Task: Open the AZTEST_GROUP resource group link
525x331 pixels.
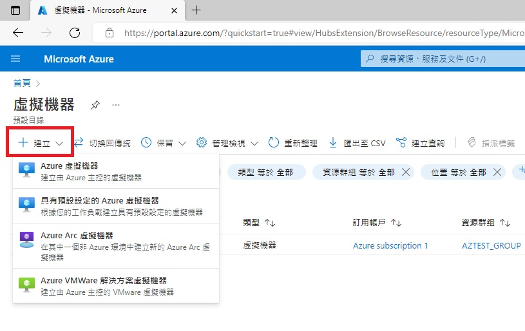Action: coord(492,245)
